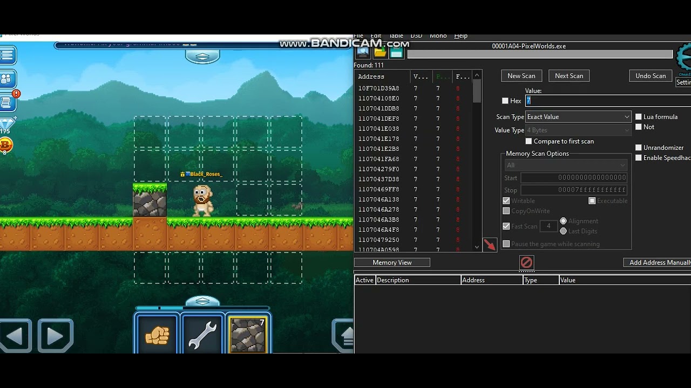
Task: Select the Last Digits radio button
Action: [564, 231]
